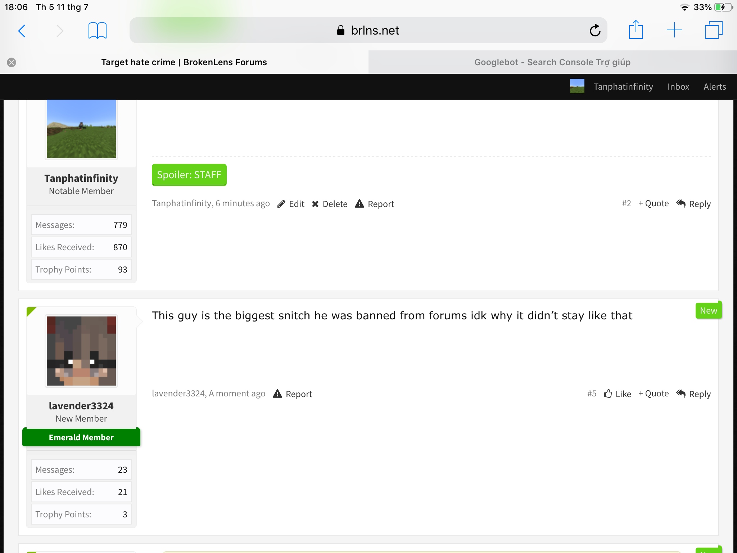Quote Tanphatinfinity's post #2
The width and height of the screenshot is (737, 553).
tap(654, 203)
